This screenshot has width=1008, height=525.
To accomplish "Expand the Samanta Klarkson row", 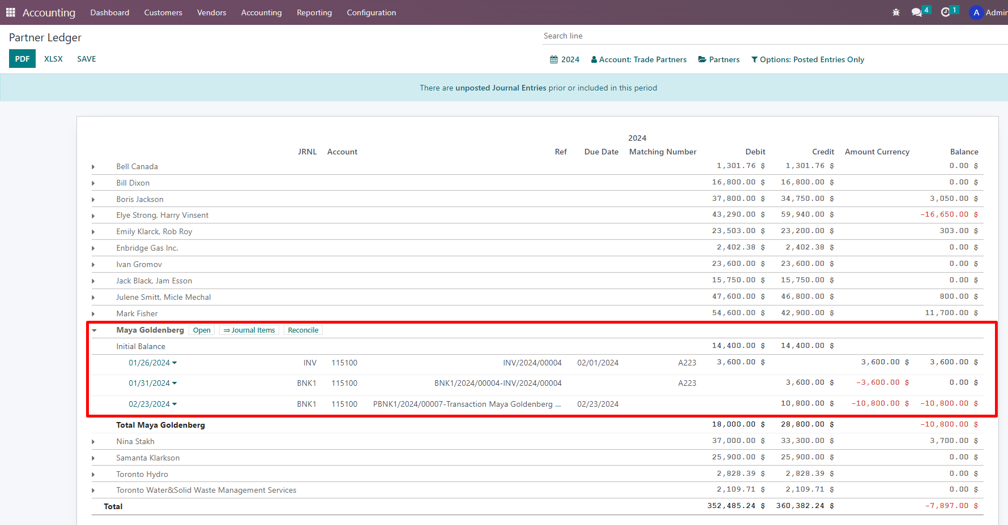I will click(x=93, y=458).
